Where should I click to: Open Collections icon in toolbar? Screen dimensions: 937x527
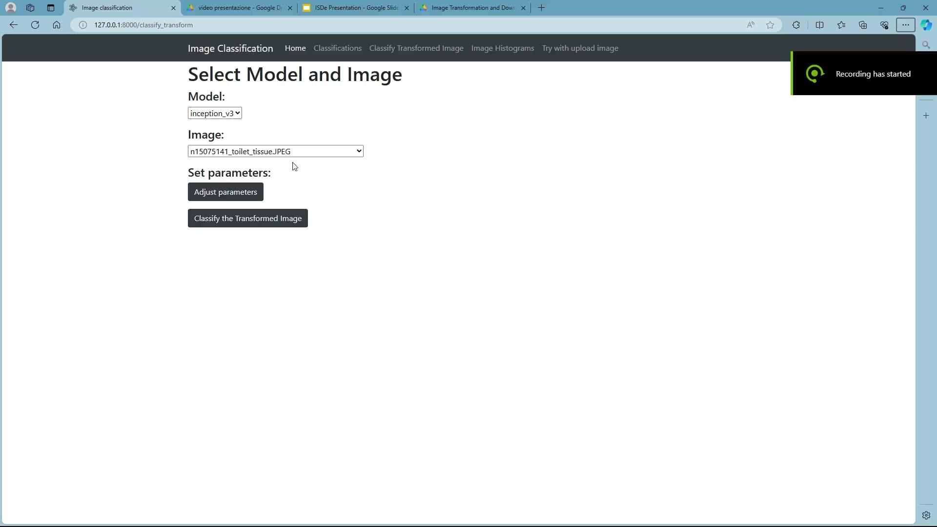coord(863,25)
